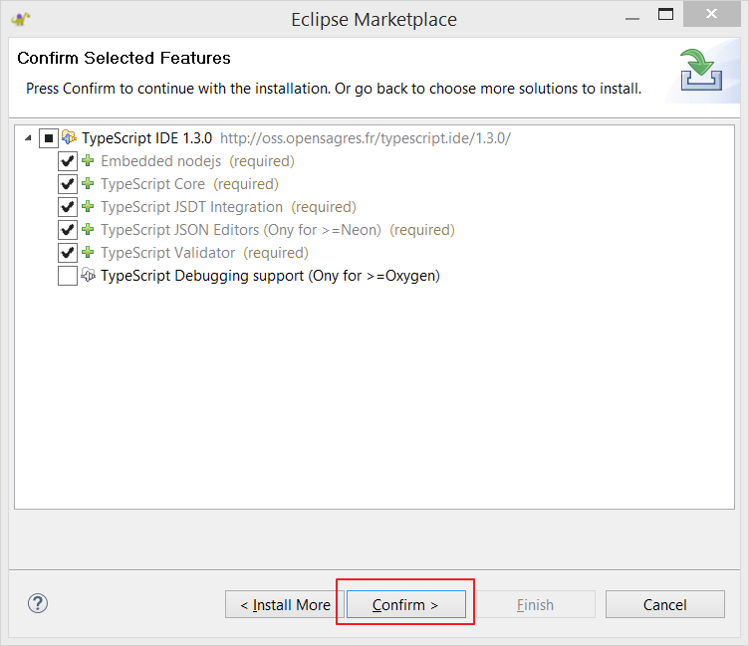Collapse the TypeScript IDE 1.3.0 tree node
This screenshot has height=646, width=749.
(28, 138)
